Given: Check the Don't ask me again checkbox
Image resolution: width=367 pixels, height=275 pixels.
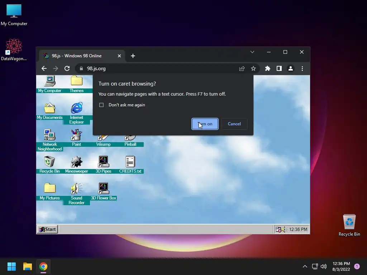Looking at the screenshot, I should point(101,105).
